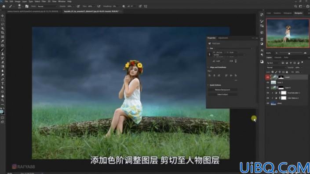Open the brush Mode dropdown
310x174 pixels.
tap(47, 6)
